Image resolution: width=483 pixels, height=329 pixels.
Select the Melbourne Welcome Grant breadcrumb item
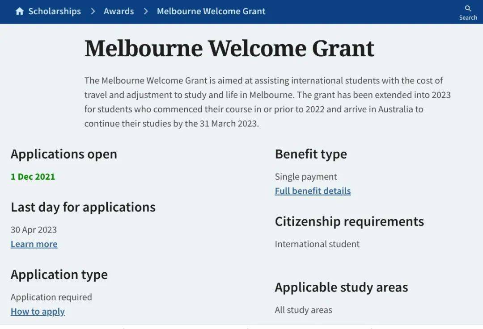211,12
